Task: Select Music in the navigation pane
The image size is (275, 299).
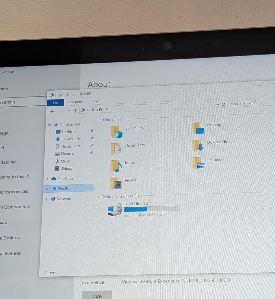Action: (x=63, y=161)
